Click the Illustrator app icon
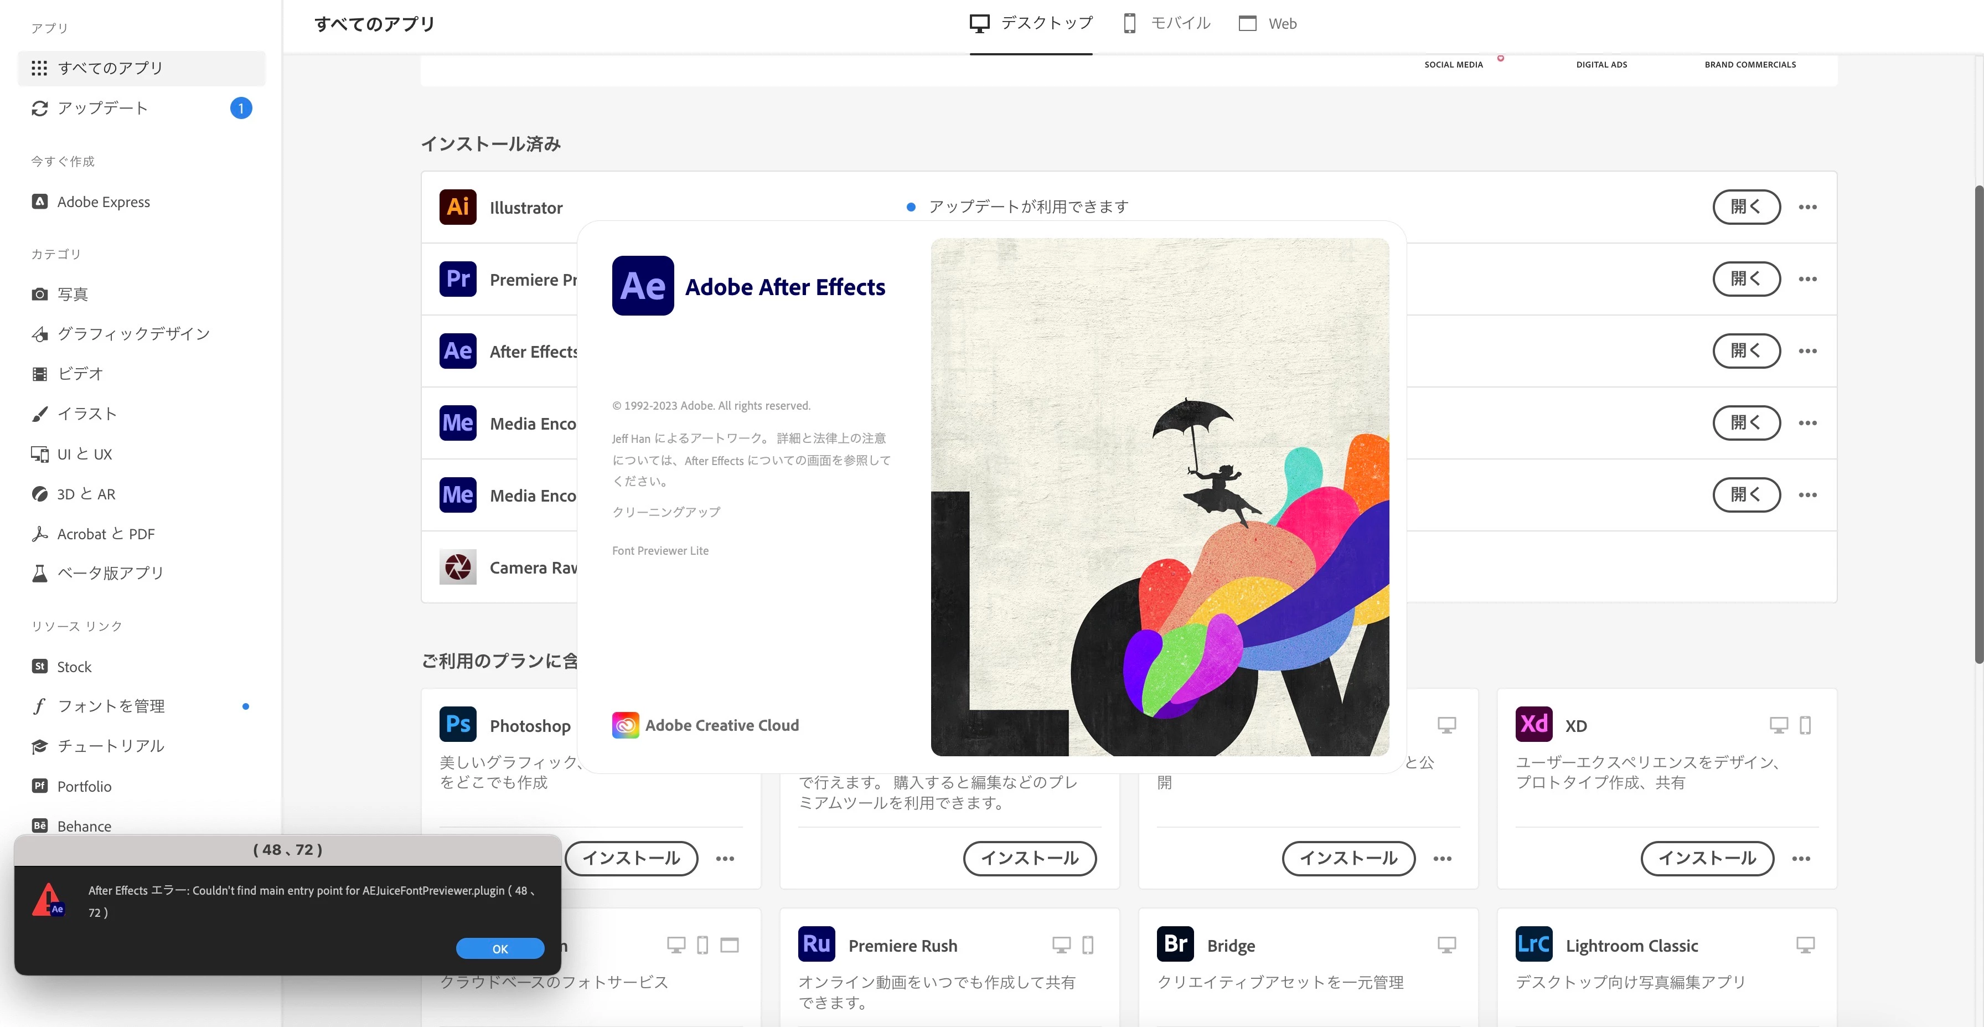Viewport: 1984px width, 1027px height. pyautogui.click(x=457, y=207)
